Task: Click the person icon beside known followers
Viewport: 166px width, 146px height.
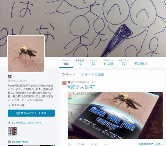Action: tap(9, 123)
